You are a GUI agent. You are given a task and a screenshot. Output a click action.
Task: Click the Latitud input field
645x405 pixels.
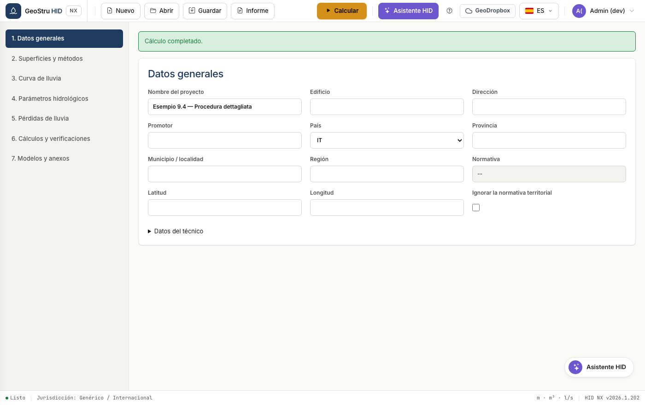225,208
